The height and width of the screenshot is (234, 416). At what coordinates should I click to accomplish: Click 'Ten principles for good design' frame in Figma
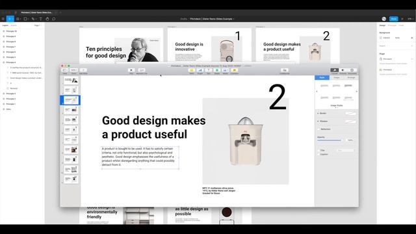coord(122,45)
